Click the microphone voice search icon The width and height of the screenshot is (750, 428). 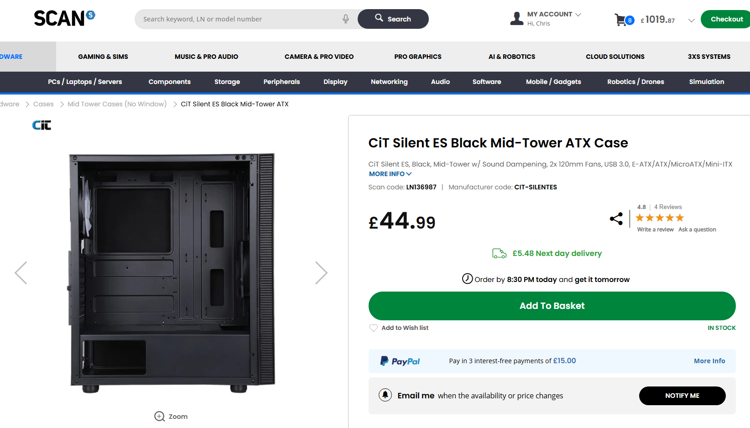pos(346,19)
